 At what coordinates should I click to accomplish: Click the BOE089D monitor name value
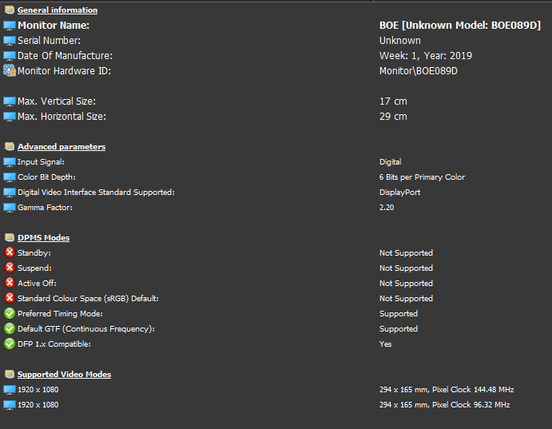[460, 26]
